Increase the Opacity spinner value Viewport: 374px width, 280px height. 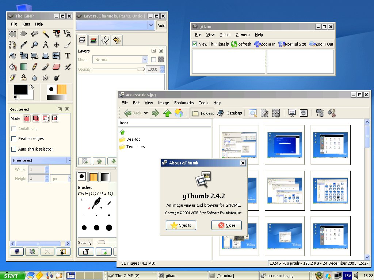(x=163, y=67)
